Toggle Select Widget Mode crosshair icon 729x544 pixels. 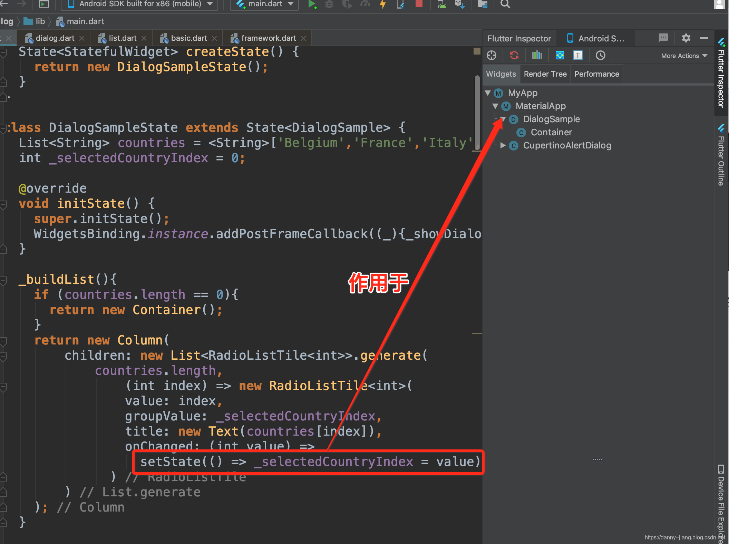pos(492,55)
